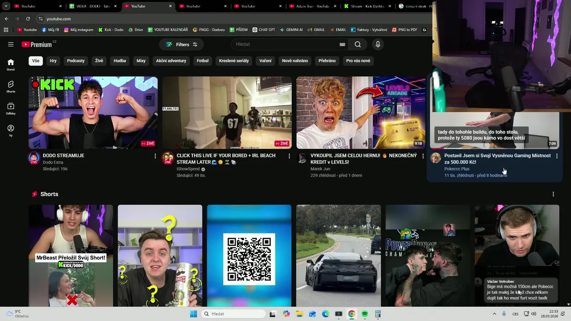Viewport: 571px width, 321px height.
Task: Close the active YouTube browser tab
Action: (x=170, y=6)
